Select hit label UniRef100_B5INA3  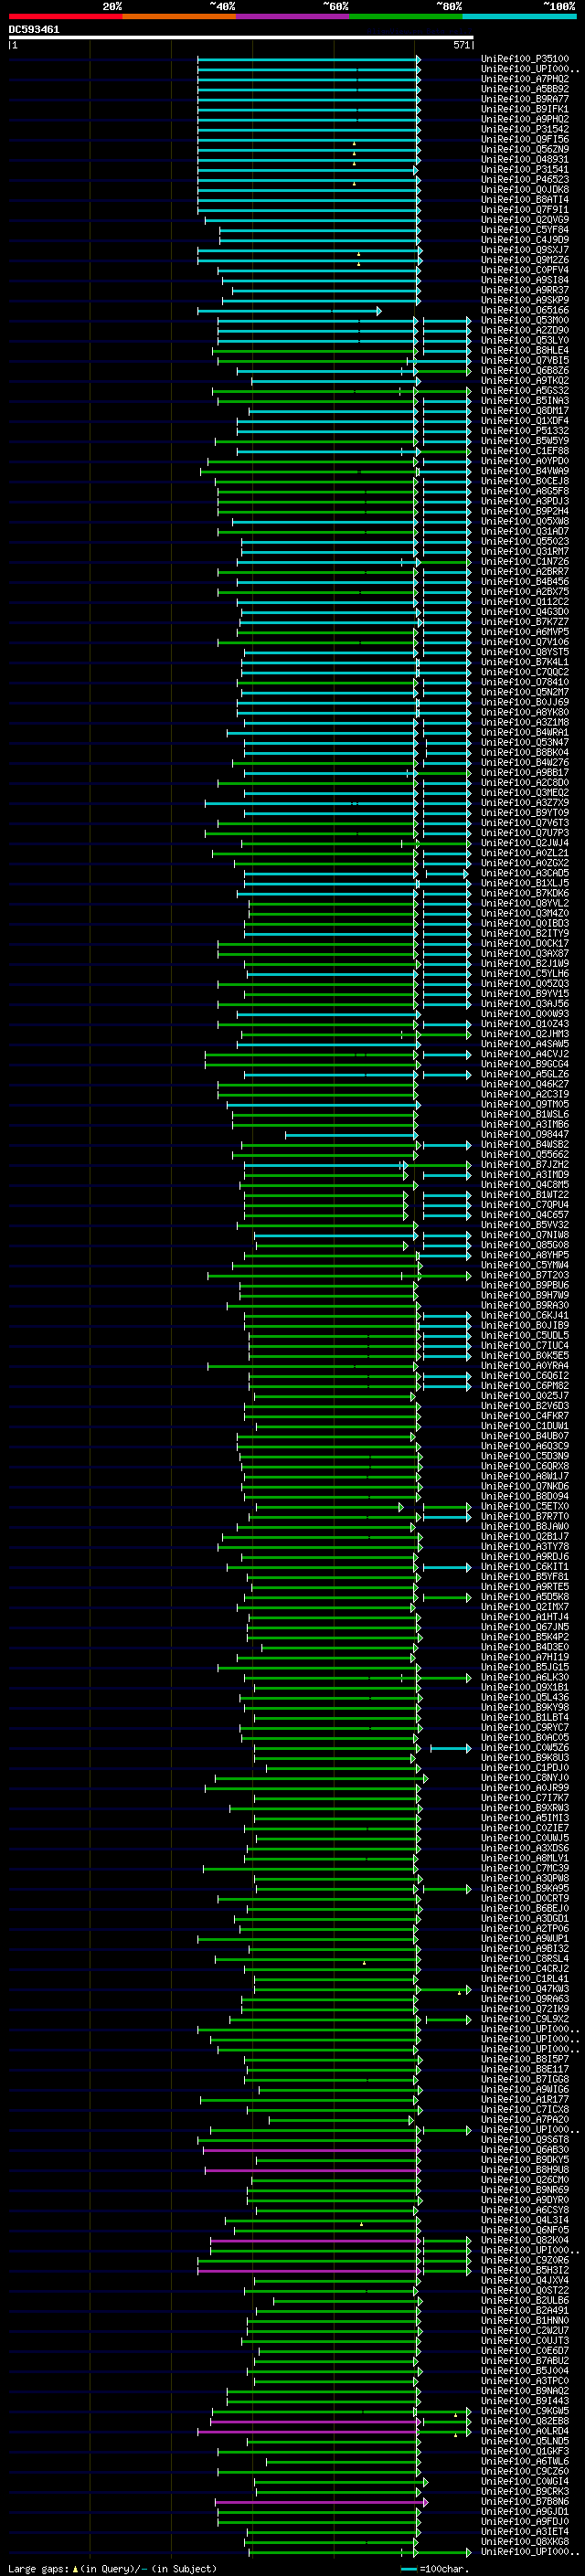tap(524, 401)
